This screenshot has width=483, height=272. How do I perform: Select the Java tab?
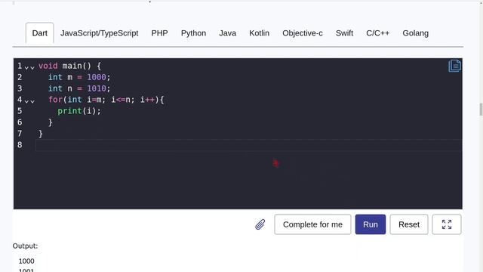pos(228,33)
